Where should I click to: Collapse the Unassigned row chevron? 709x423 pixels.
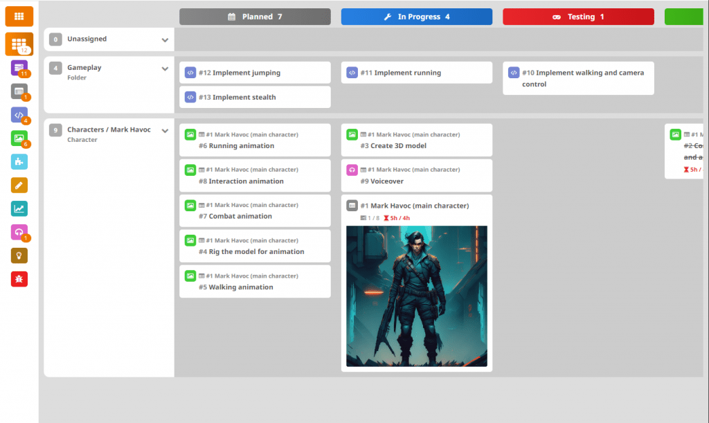point(165,40)
